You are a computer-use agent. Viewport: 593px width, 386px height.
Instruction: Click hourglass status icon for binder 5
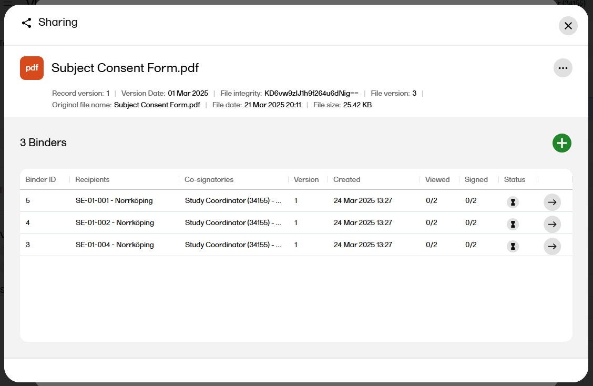513,202
